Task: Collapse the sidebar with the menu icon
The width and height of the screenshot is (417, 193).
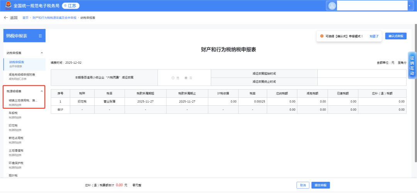Action: coord(40,36)
